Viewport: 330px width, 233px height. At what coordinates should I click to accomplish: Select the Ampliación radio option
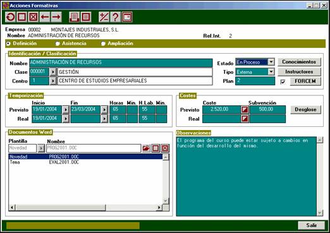(103, 44)
